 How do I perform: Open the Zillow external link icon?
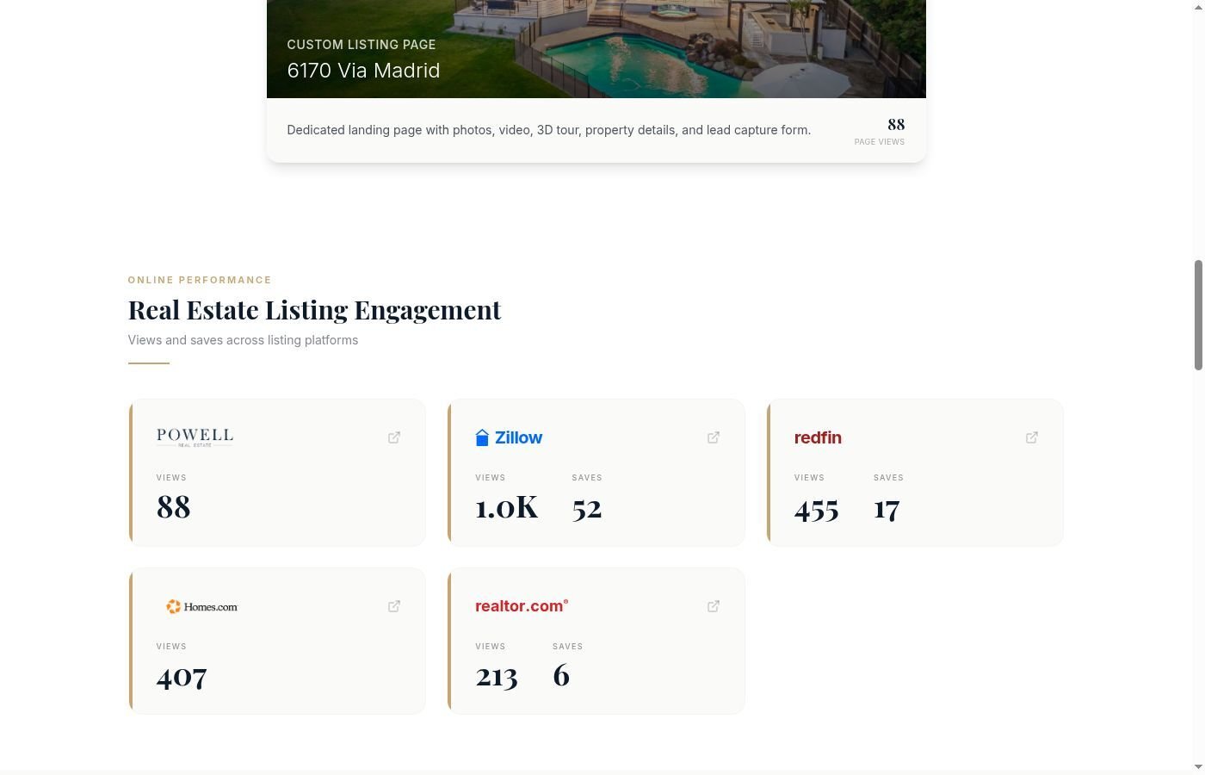(x=714, y=437)
